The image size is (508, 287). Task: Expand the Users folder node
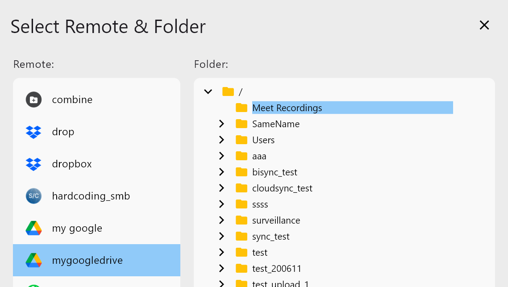tap(222, 140)
